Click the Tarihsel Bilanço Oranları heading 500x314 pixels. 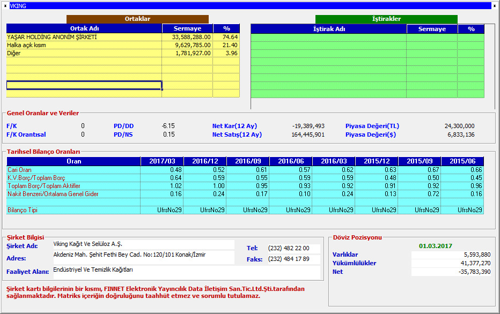(x=43, y=152)
